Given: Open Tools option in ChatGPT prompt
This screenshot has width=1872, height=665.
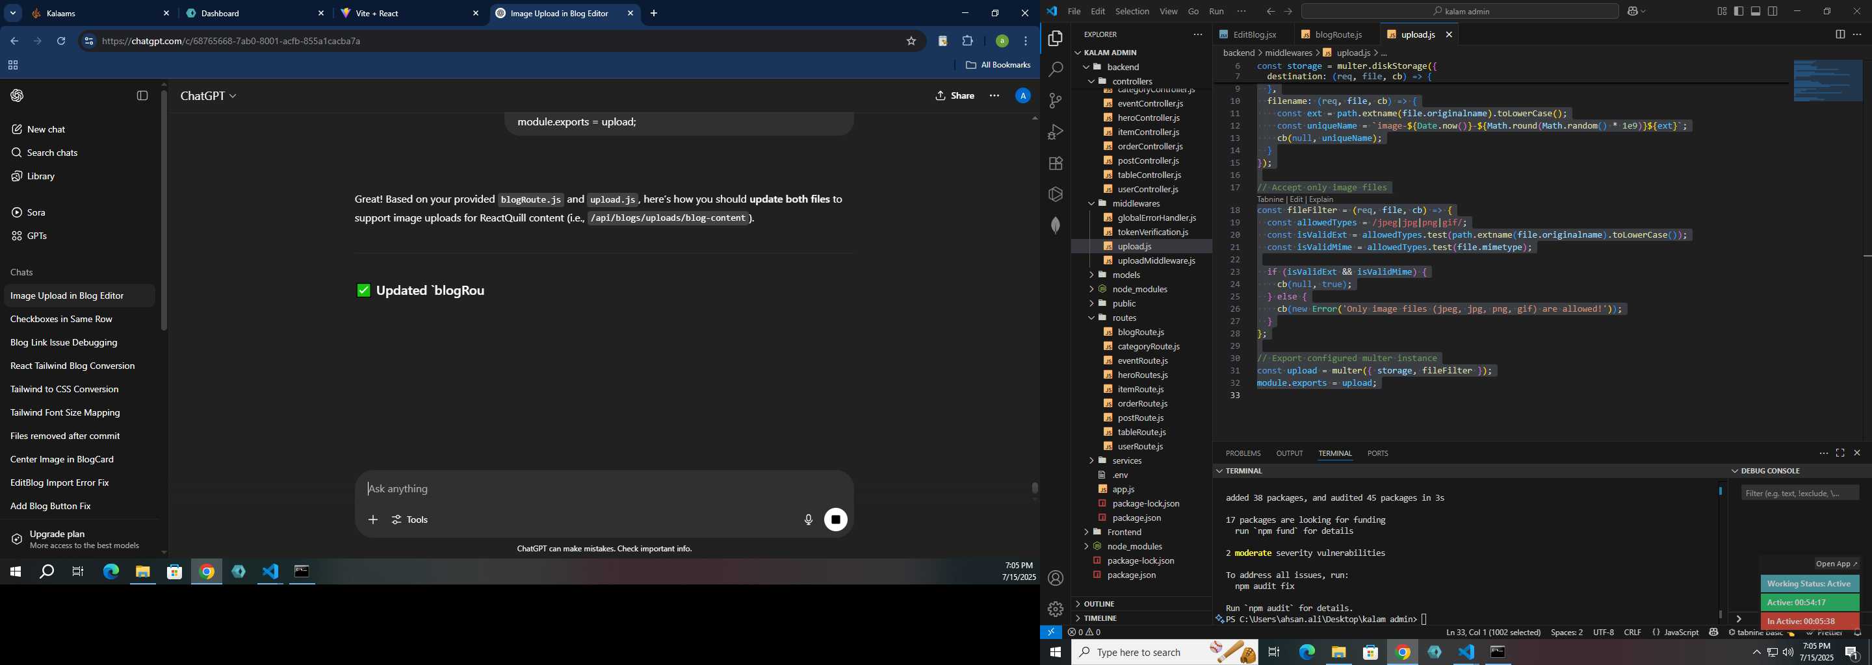Looking at the screenshot, I should click(x=411, y=520).
